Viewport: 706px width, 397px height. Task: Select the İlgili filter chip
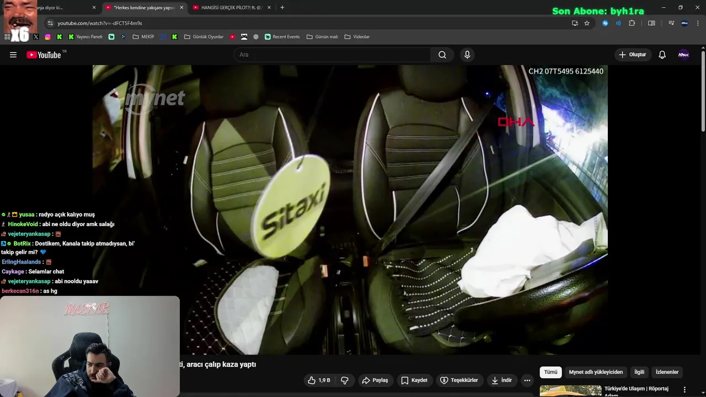pos(639,372)
